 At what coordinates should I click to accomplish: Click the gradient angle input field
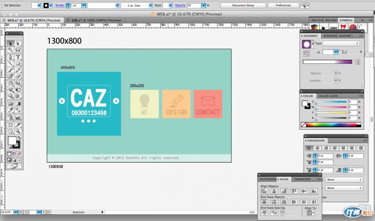coord(328,52)
